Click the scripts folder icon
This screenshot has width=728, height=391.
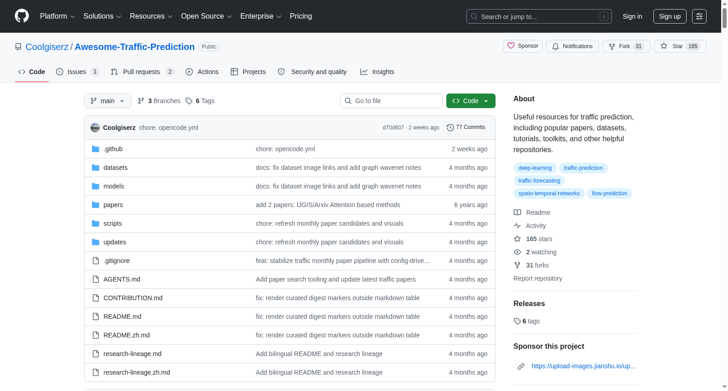[x=96, y=223]
